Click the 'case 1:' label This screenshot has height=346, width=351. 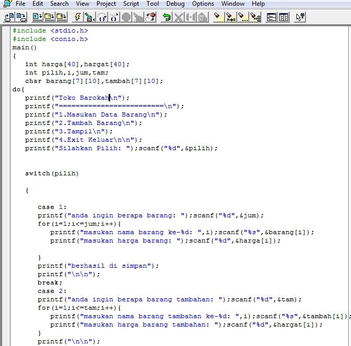(52, 207)
